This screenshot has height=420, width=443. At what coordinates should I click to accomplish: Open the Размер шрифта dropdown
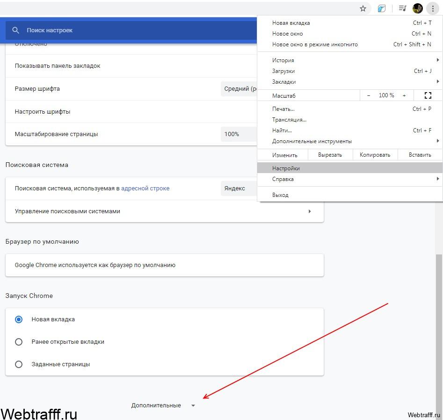pyautogui.click(x=239, y=89)
